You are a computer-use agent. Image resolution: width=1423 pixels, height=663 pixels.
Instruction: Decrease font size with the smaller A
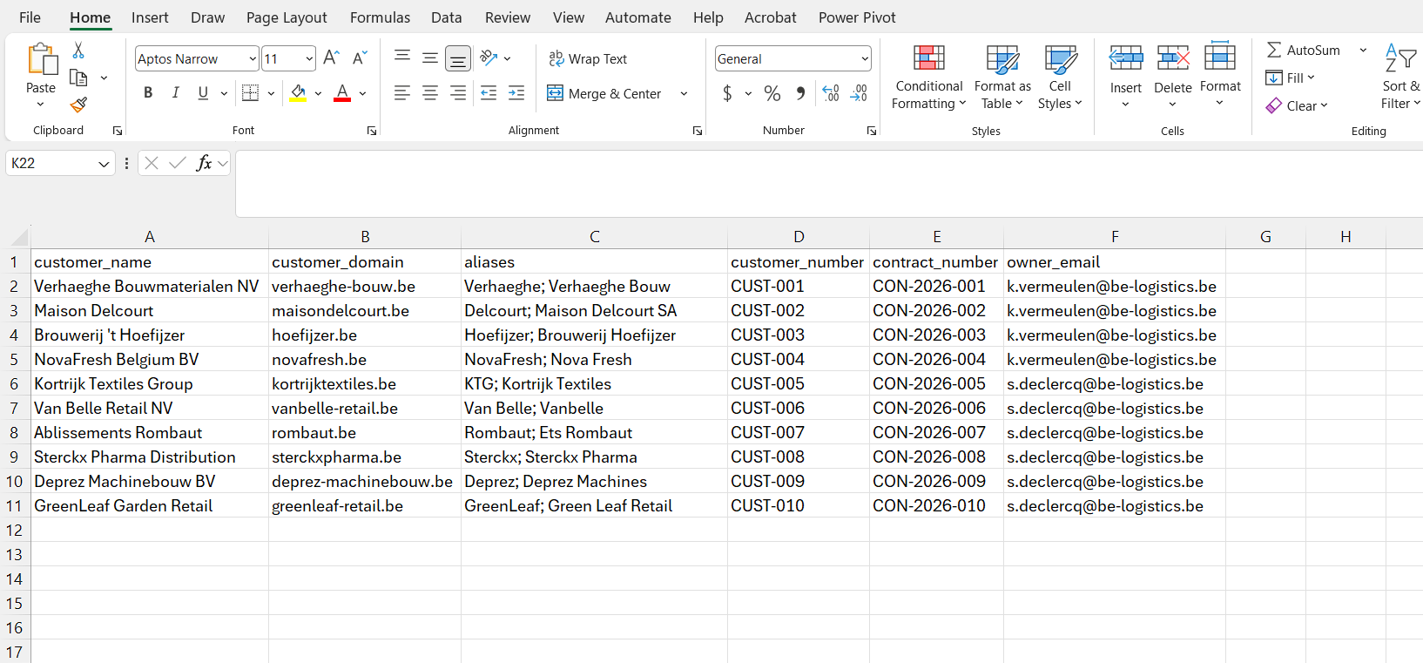[x=359, y=58]
